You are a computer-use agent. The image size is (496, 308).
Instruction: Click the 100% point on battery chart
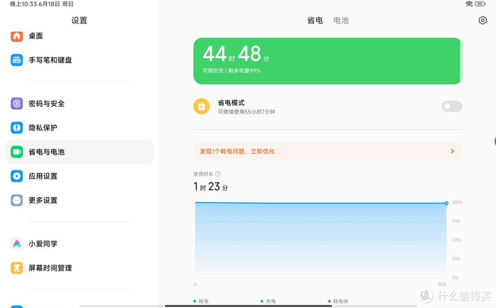pos(446,202)
